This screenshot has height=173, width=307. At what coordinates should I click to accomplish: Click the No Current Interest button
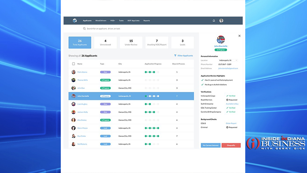click(211, 145)
